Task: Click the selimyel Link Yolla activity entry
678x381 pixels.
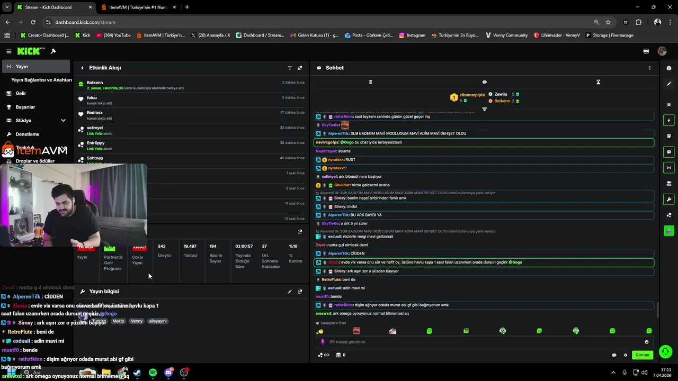Action: (x=191, y=131)
